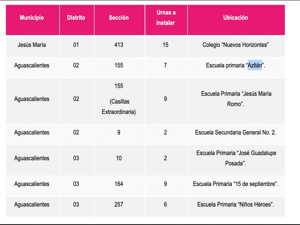The height and width of the screenshot is (225, 300).
Task: Click section number 413
Action: click(x=119, y=45)
